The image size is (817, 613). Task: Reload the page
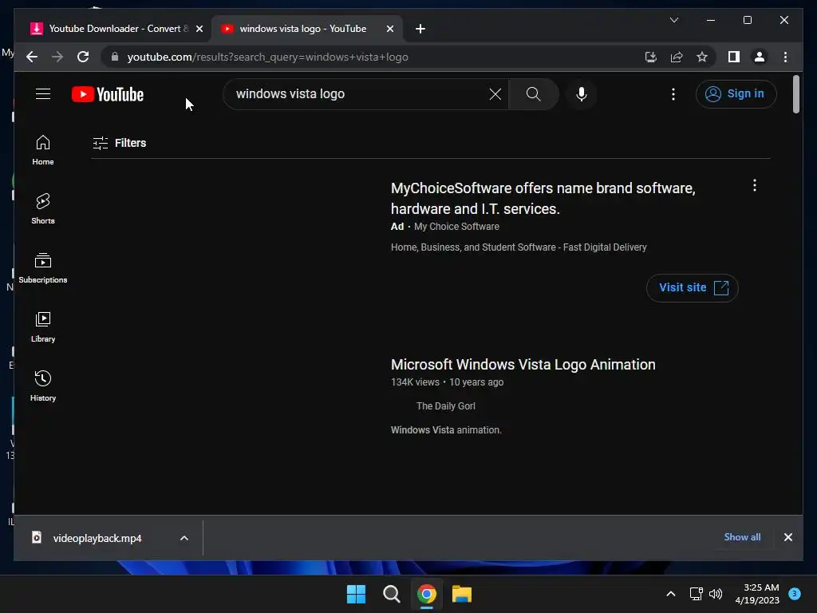[x=83, y=57]
